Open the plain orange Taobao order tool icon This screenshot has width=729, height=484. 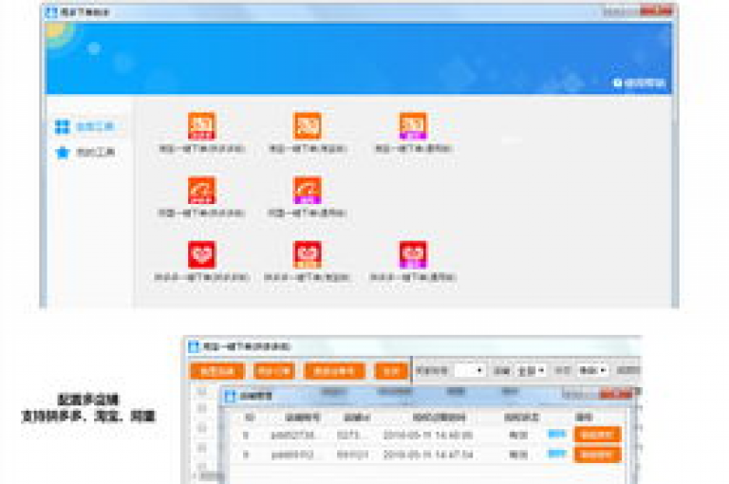click(x=308, y=126)
